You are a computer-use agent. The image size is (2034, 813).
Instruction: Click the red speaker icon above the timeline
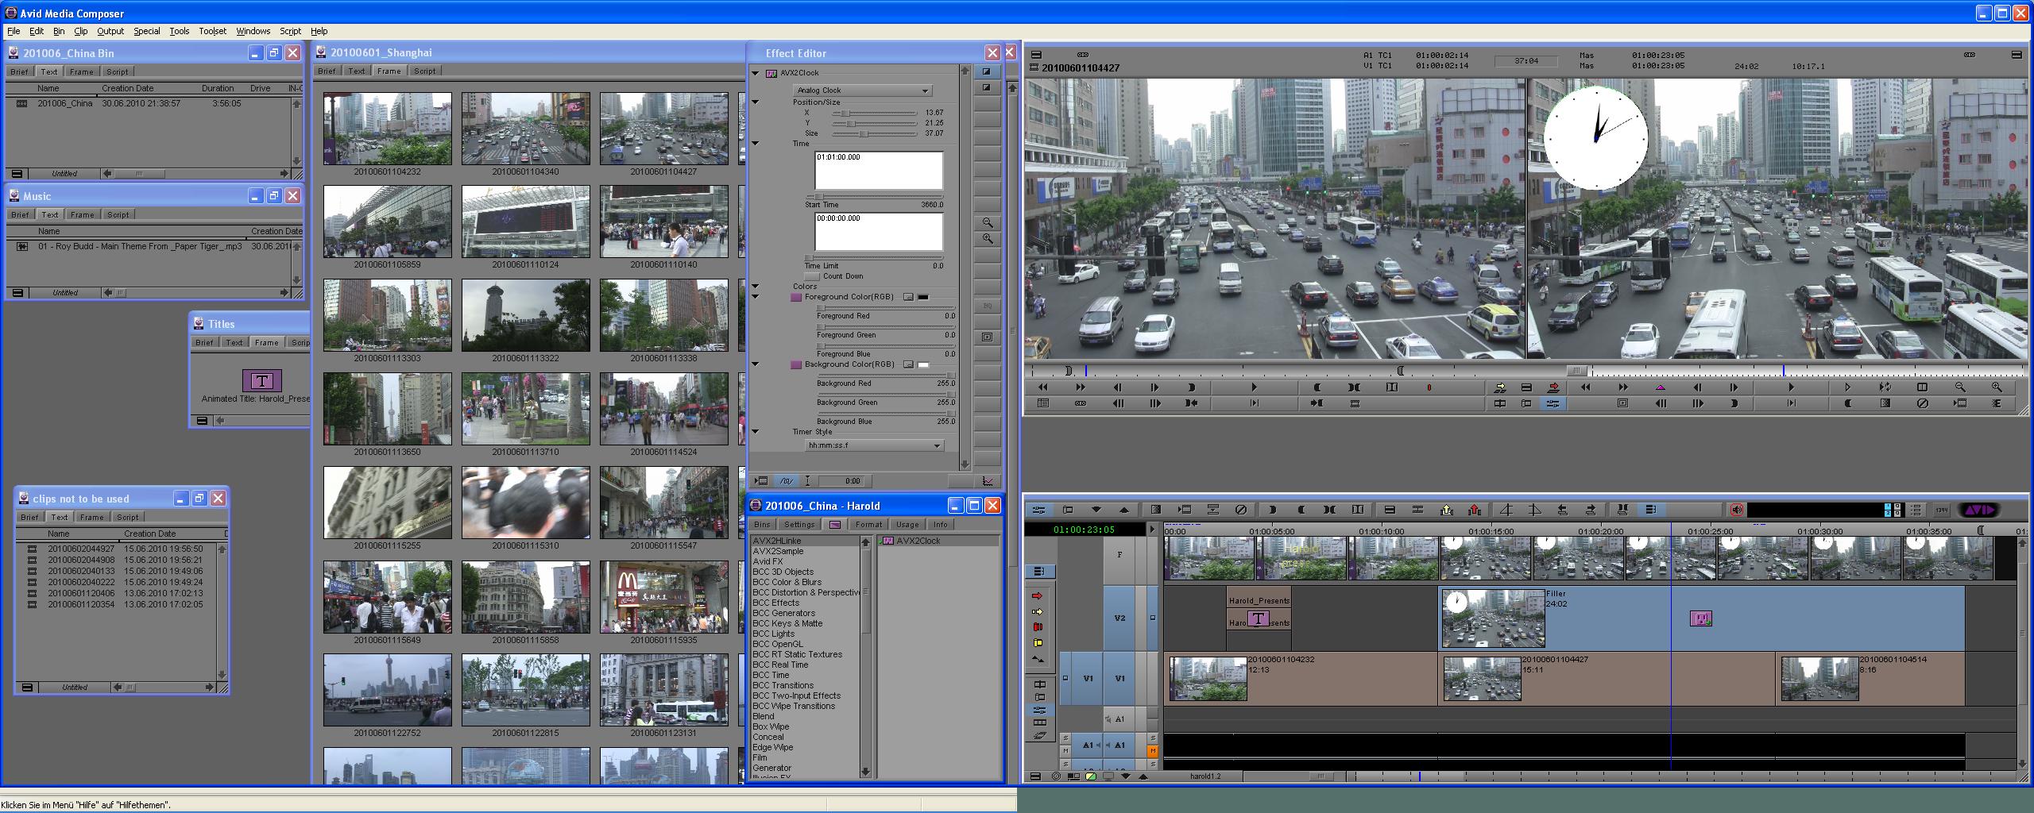click(x=1736, y=510)
